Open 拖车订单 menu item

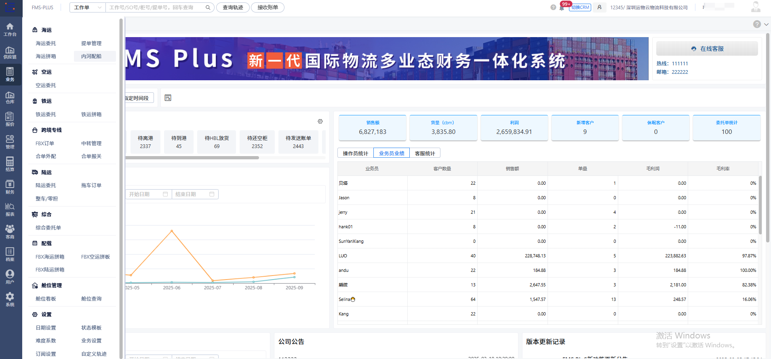[91, 186]
